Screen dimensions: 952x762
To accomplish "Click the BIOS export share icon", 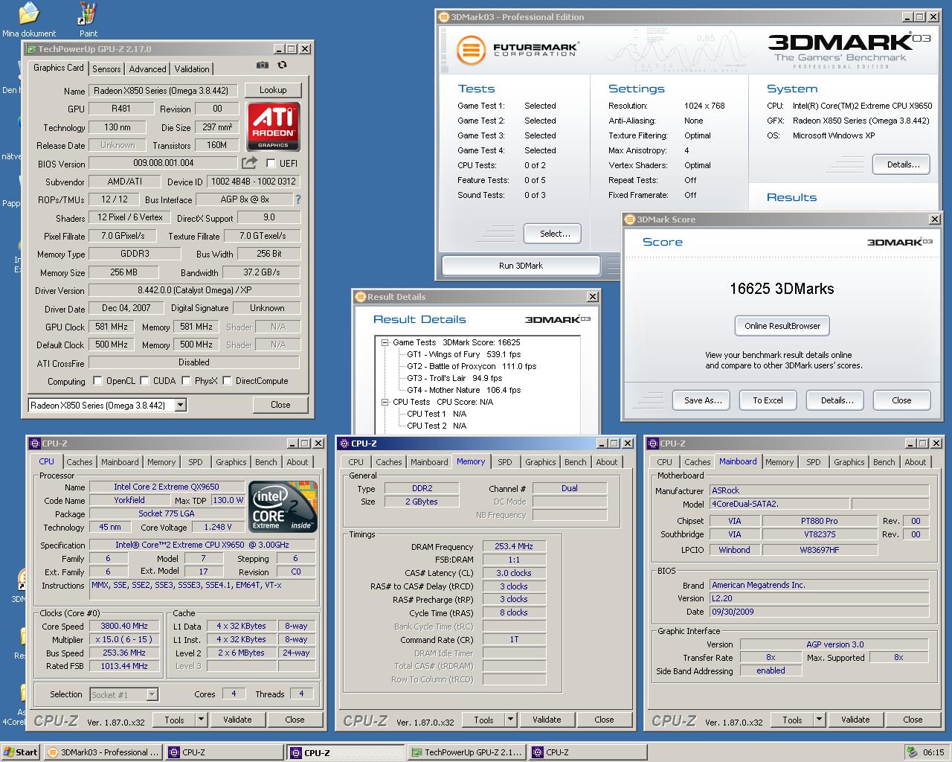I will tap(249, 163).
